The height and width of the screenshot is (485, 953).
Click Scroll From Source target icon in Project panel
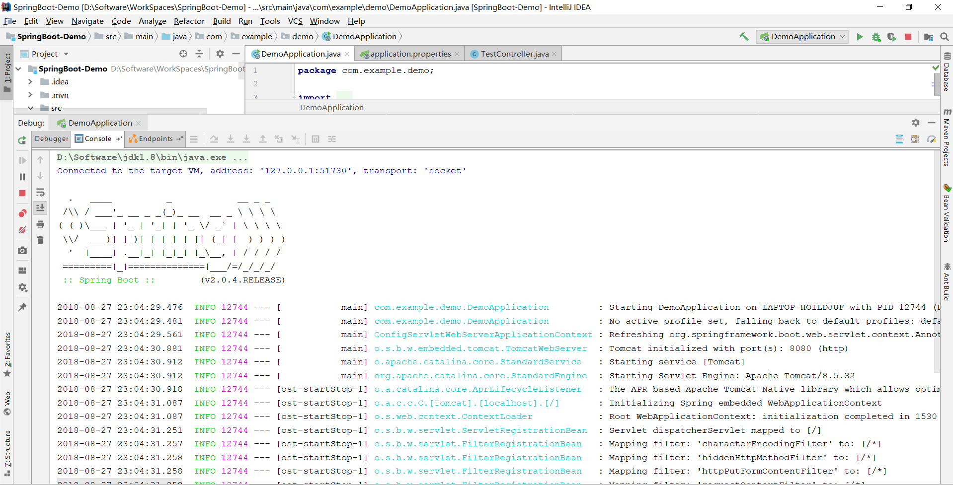point(183,54)
